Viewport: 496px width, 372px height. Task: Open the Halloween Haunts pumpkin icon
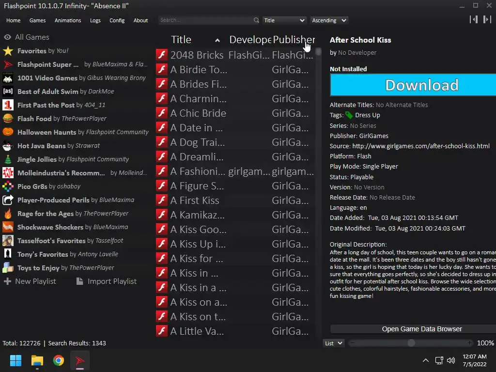click(8, 132)
